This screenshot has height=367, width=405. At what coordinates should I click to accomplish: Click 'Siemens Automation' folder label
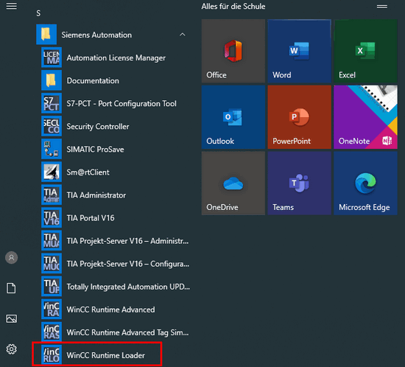96,35
